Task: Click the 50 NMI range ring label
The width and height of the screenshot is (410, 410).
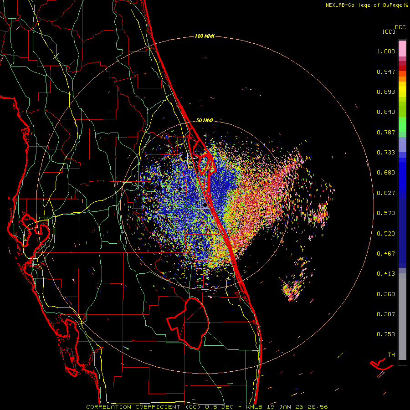Action: 205,120
